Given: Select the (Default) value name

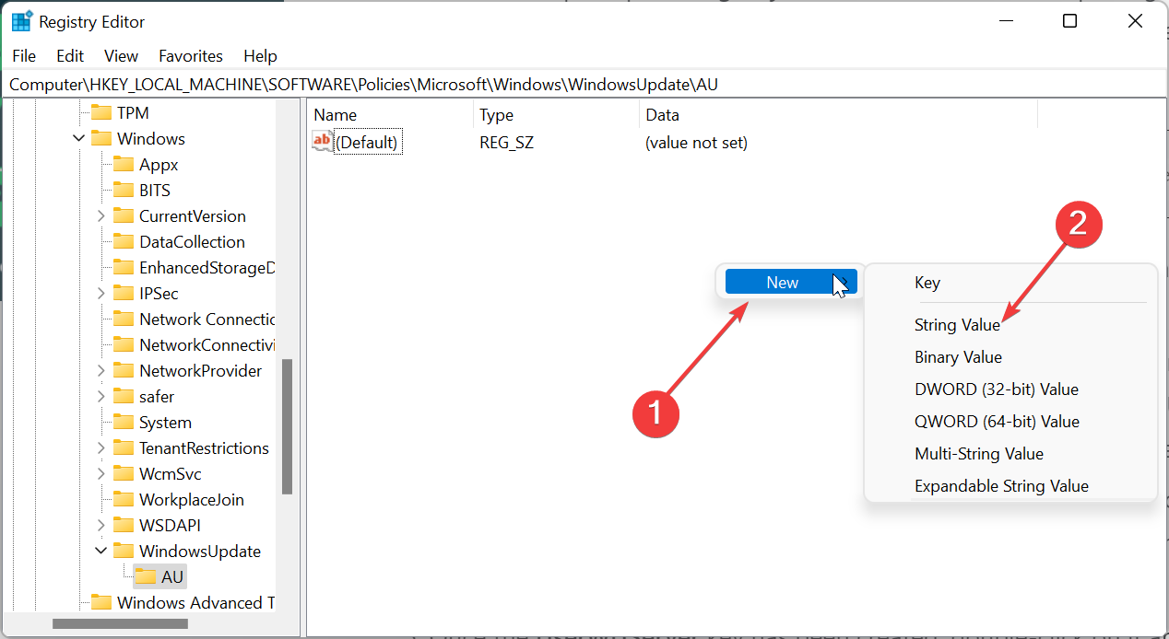Looking at the screenshot, I should click(x=367, y=143).
